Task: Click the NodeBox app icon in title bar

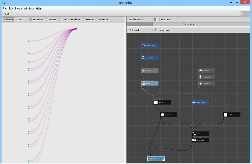Action: 4,3
